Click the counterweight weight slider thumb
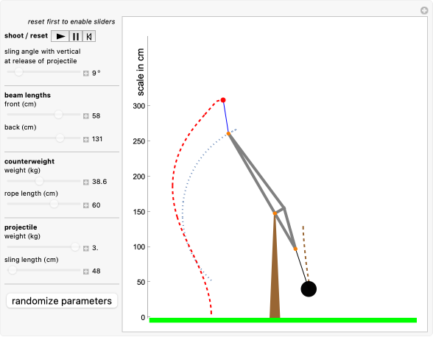The image size is (433, 337). coord(40,181)
